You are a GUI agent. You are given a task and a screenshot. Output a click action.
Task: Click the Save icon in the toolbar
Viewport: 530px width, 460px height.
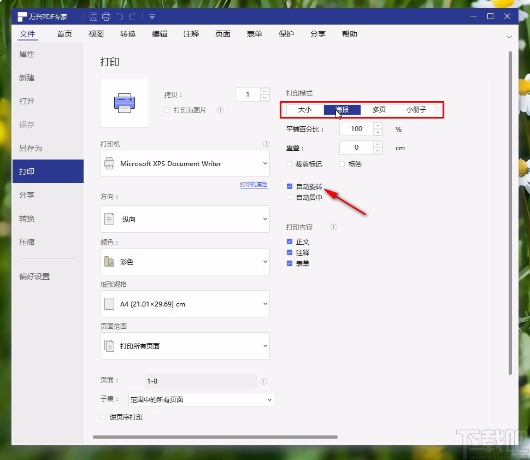click(x=93, y=16)
